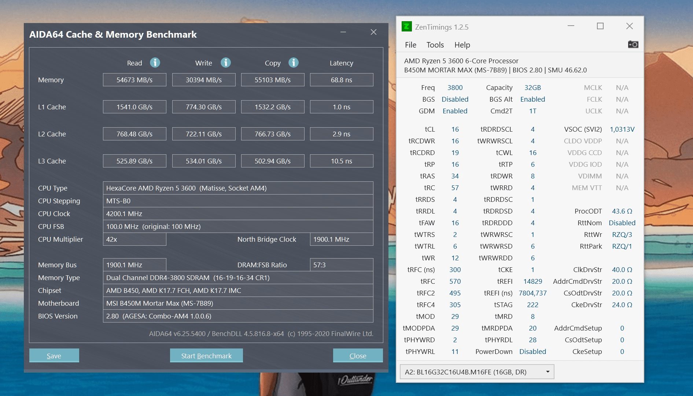
Task: Click the Memory Type field DDR4-3800 SDRAM
Action: (x=238, y=278)
